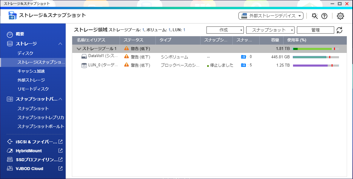The width and height of the screenshot is (353, 179).
Task: Click シンボリューム type cell
Action: coord(175,57)
